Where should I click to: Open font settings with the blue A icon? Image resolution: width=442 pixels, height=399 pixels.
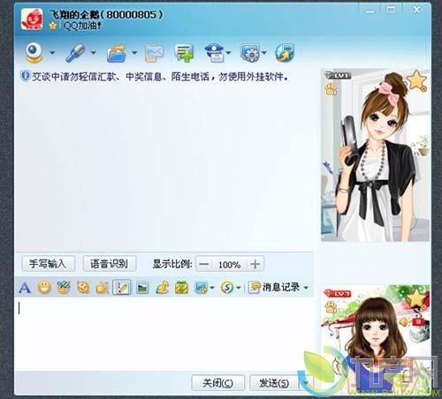(25, 288)
